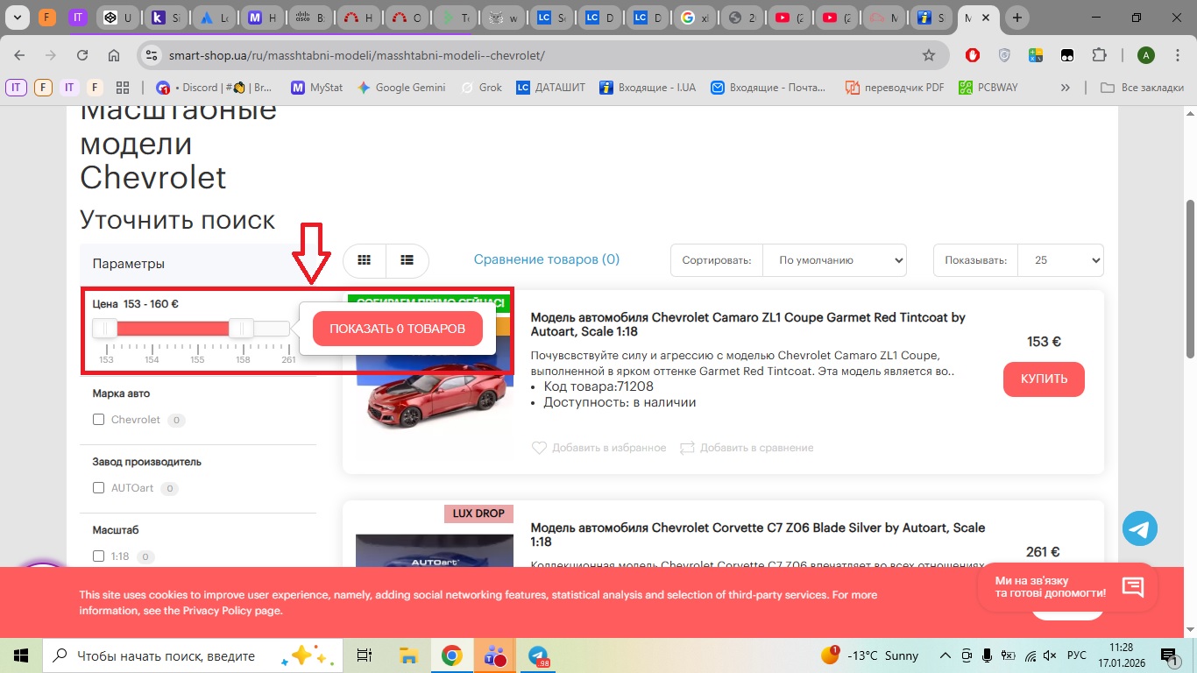The height and width of the screenshot is (673, 1197).
Task: Open Telegram from Windows taskbar
Action: point(537,655)
